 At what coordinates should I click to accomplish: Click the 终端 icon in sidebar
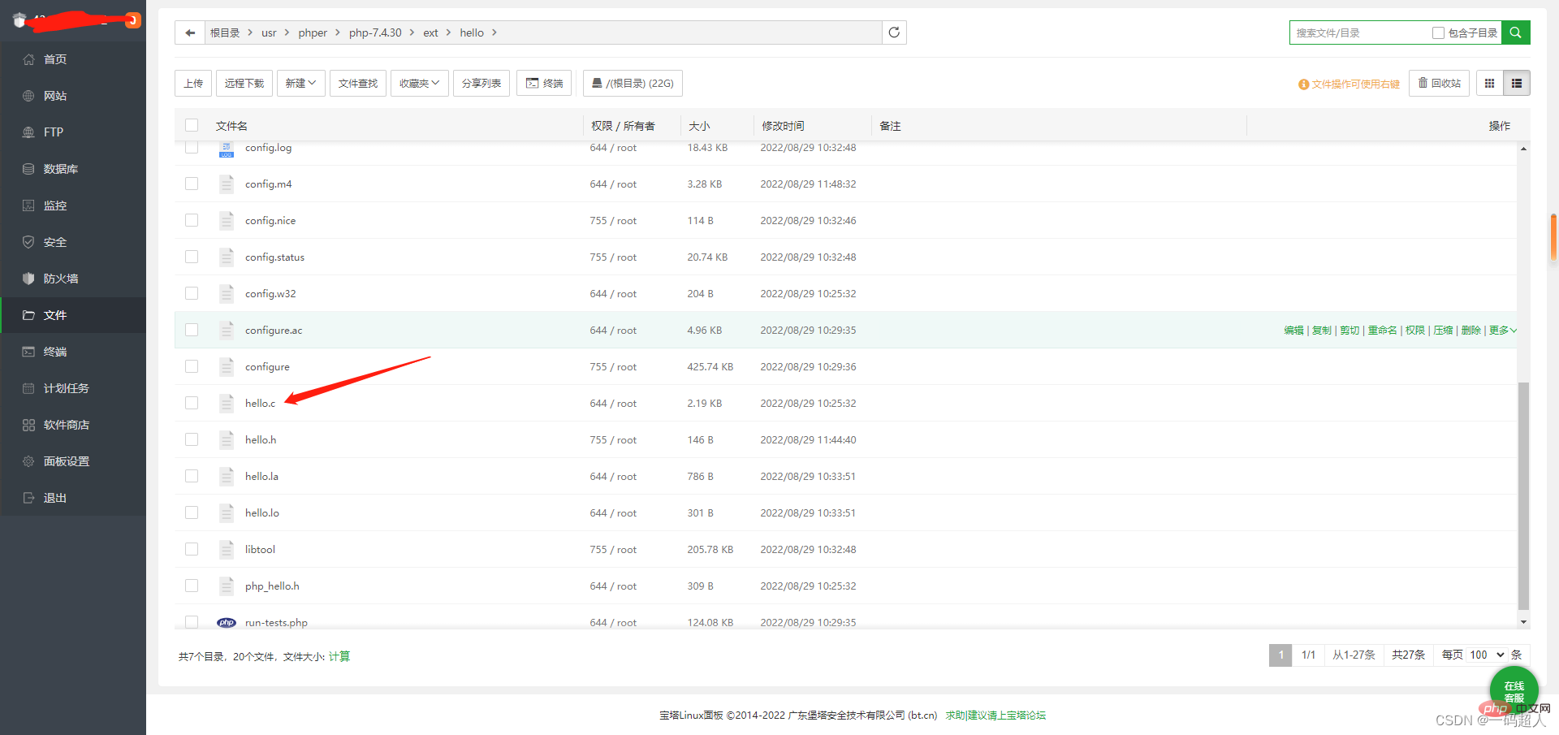(28, 352)
